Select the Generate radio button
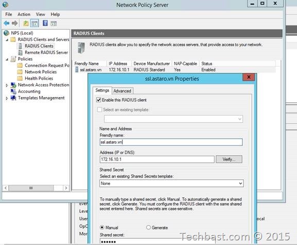 click(x=148, y=228)
